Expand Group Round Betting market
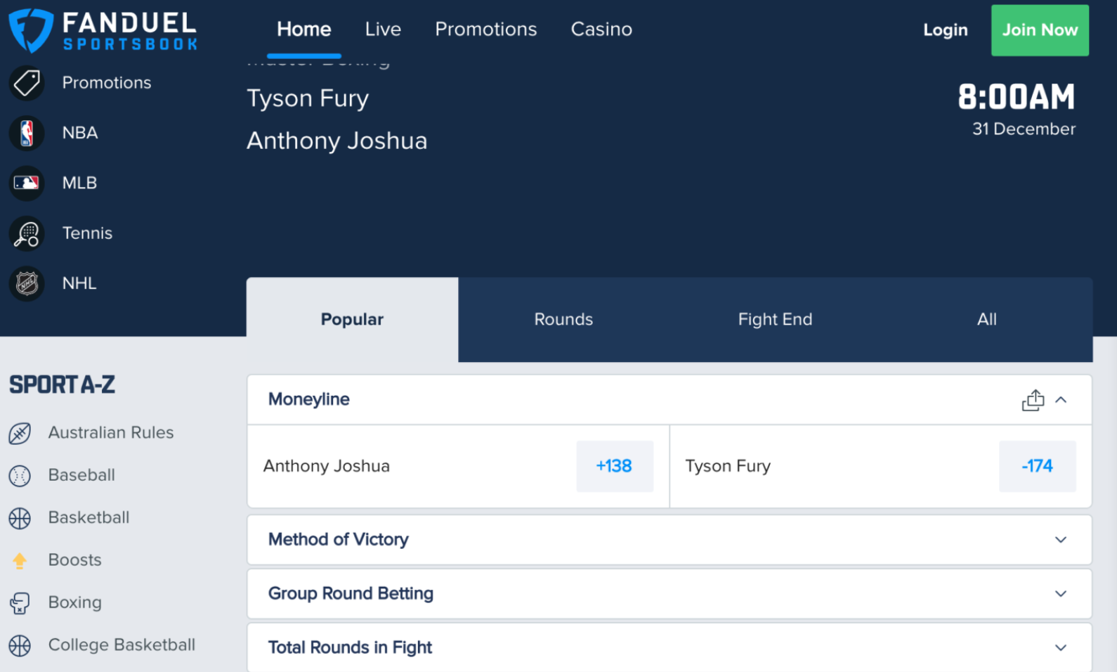The image size is (1117, 672). click(1061, 594)
